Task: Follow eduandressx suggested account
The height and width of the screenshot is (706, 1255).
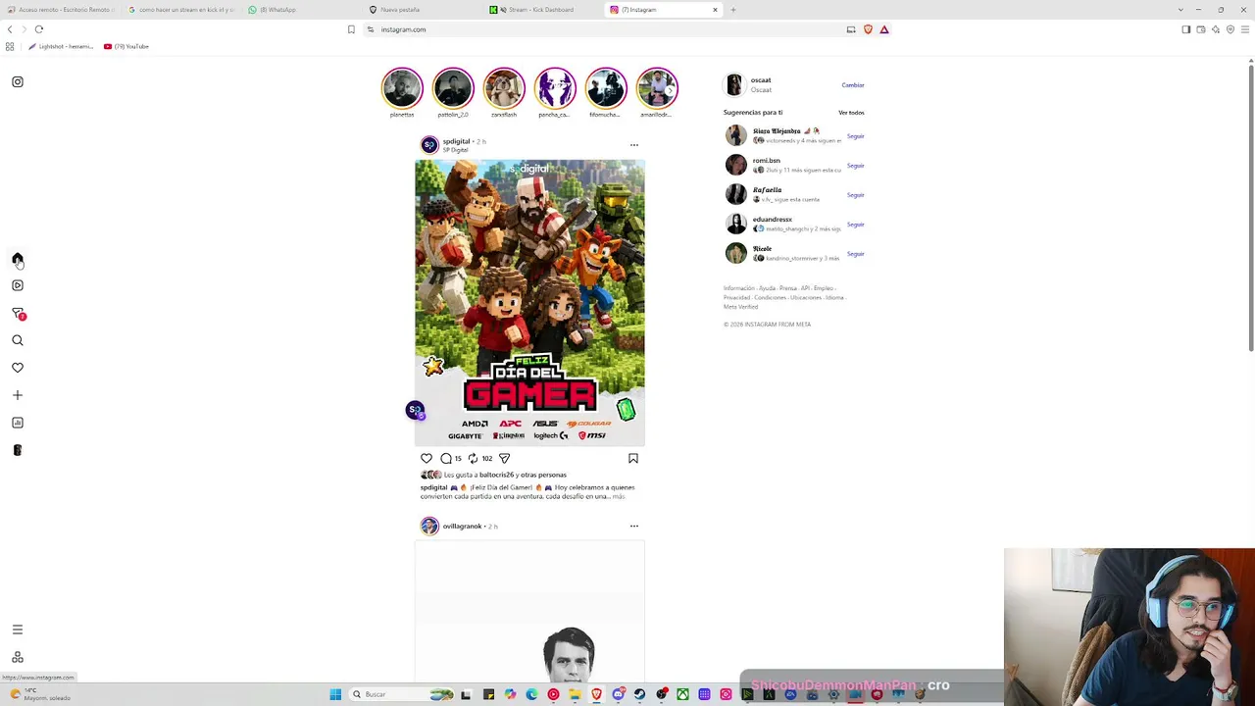Action: coord(856,225)
